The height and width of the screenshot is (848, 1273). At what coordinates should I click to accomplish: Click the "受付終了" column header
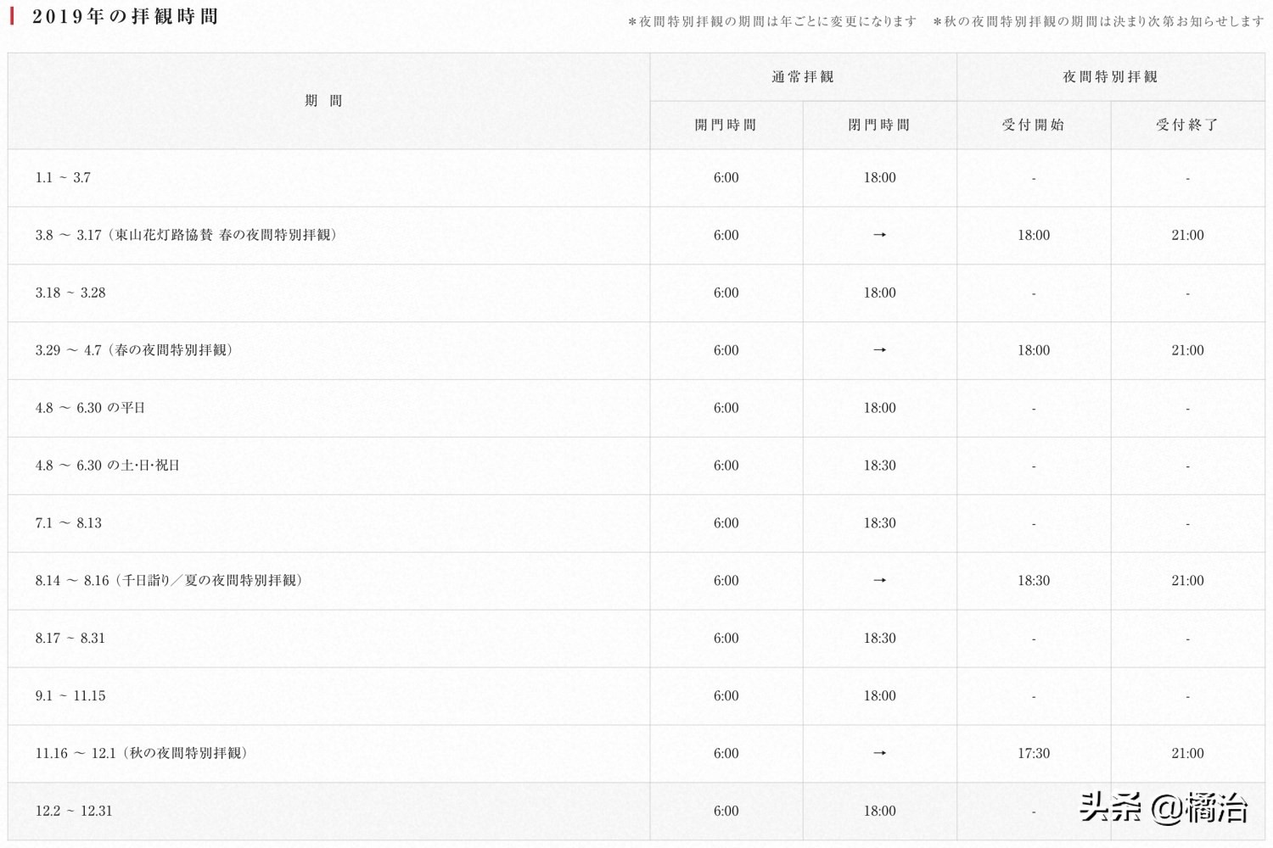point(1187,126)
